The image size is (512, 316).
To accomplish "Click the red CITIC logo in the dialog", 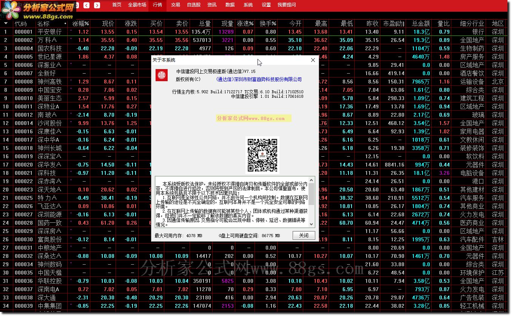I will (162, 75).
